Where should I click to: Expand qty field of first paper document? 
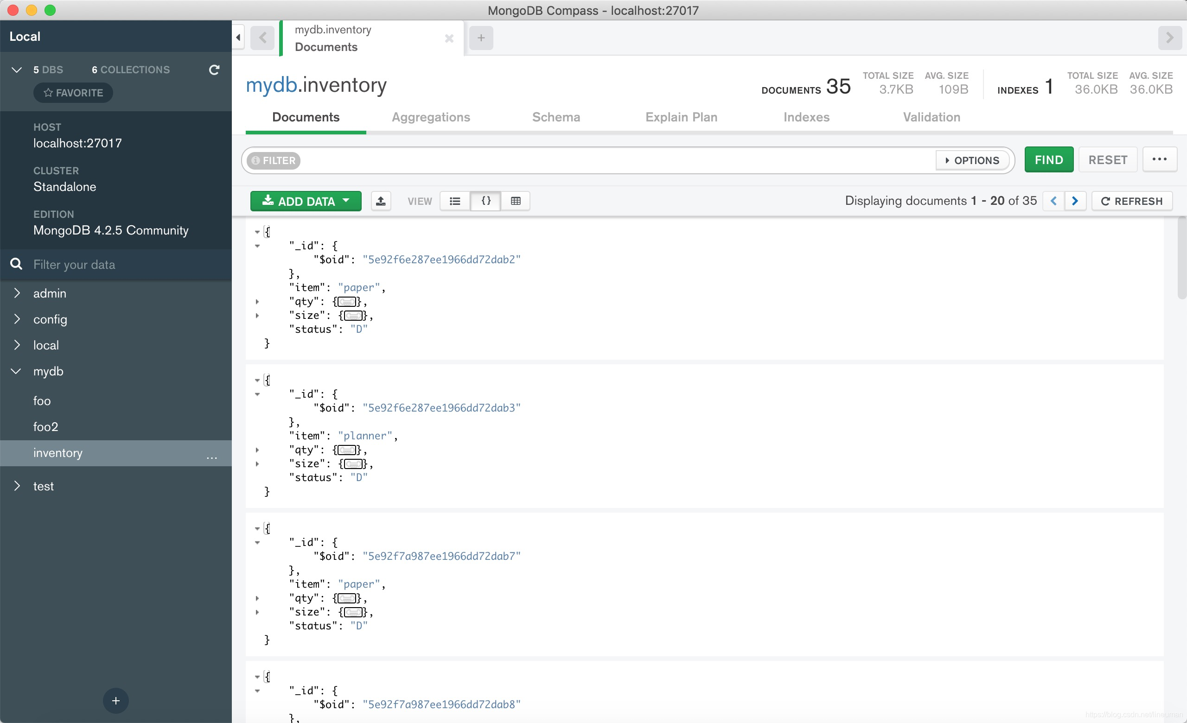click(x=257, y=302)
